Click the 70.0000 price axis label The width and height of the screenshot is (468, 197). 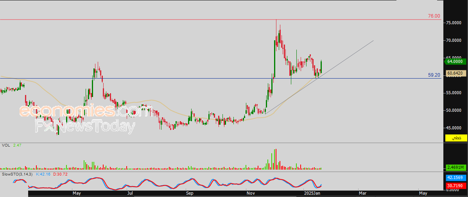click(x=454, y=40)
